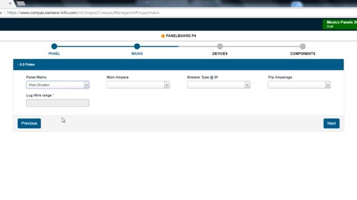Viewport: 357px width, 200px height.
Task: Go back with the Previous button
Action: tap(29, 123)
